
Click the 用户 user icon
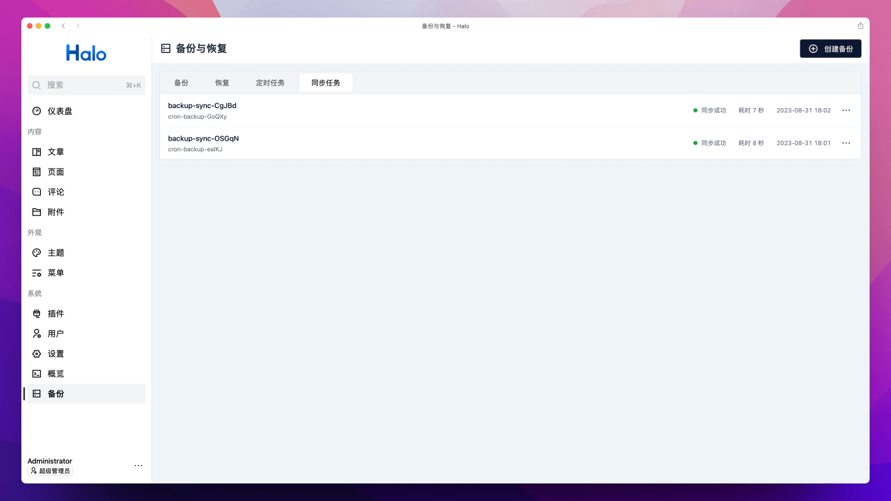tap(37, 334)
